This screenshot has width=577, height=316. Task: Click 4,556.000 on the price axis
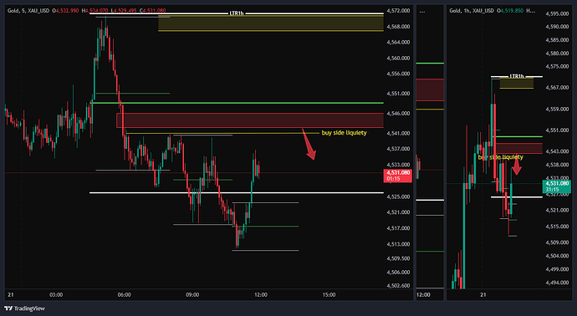[398, 74]
